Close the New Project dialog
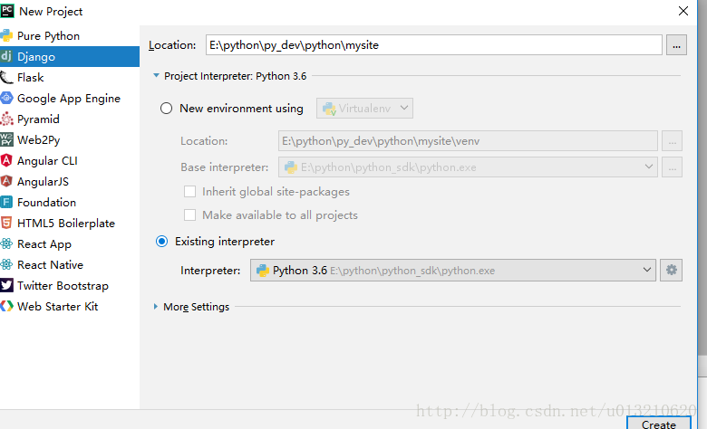 (683, 11)
